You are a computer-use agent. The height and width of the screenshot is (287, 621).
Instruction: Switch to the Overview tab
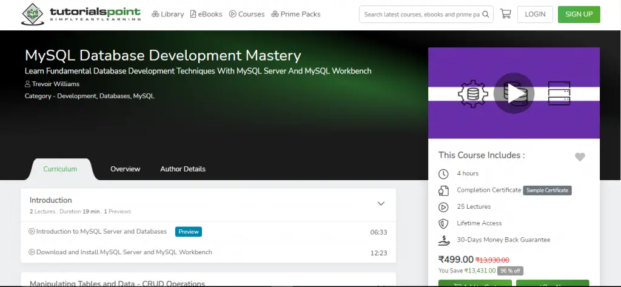(x=125, y=169)
